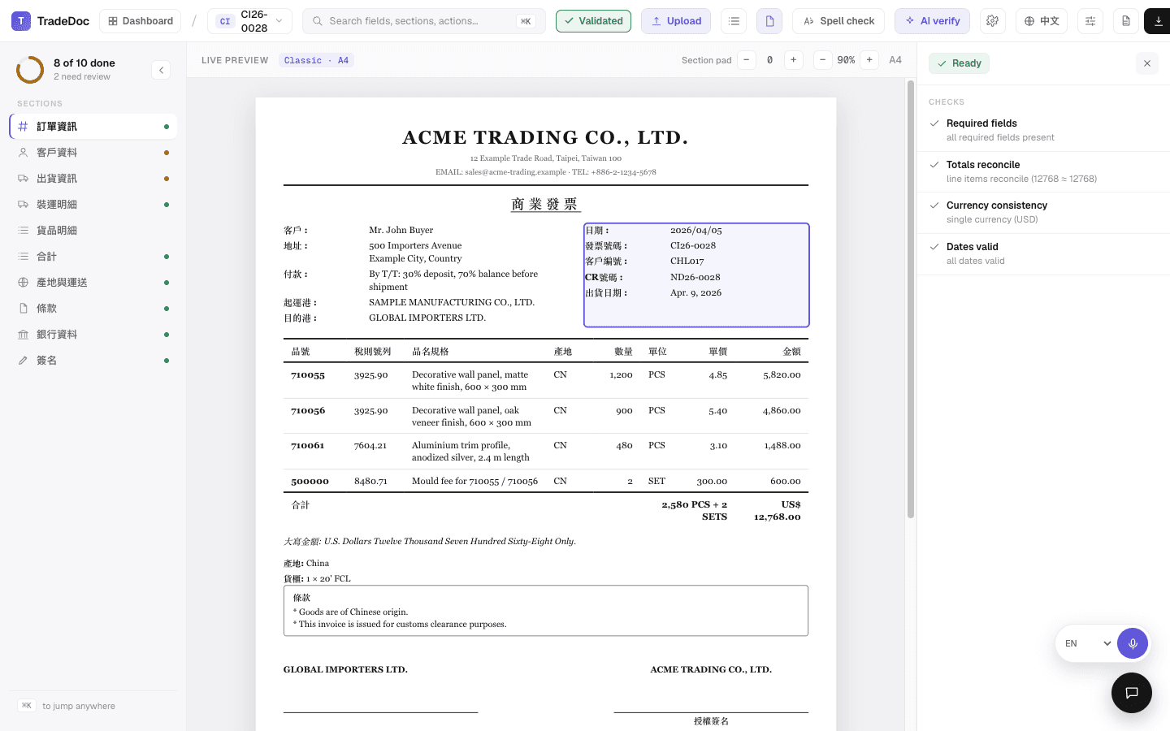1170x731 pixels.
Task: Click the document file icon in toolbar
Action: pyautogui.click(x=1125, y=21)
